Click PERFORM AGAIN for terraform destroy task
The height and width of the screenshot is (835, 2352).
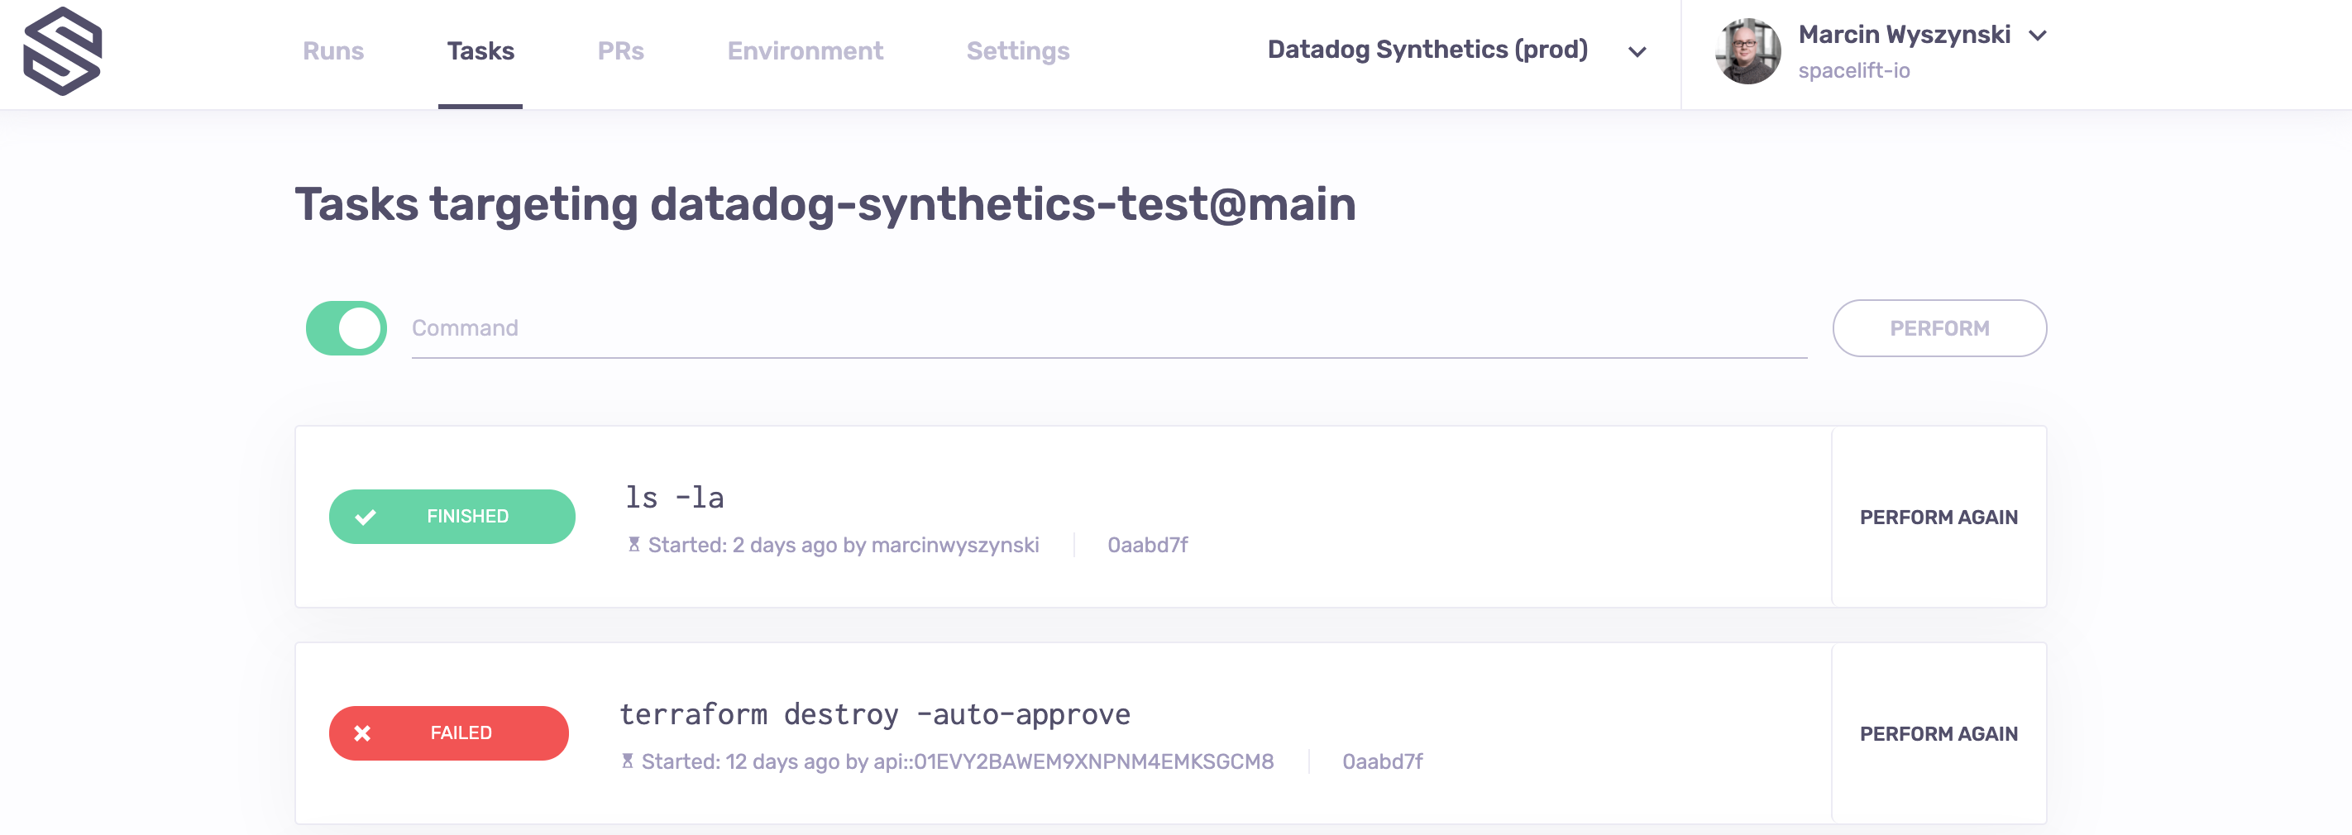[1938, 733]
